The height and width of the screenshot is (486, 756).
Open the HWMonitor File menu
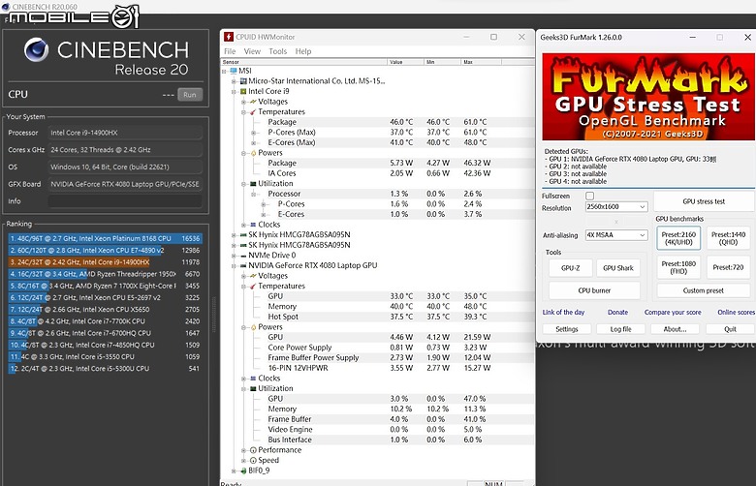point(230,51)
